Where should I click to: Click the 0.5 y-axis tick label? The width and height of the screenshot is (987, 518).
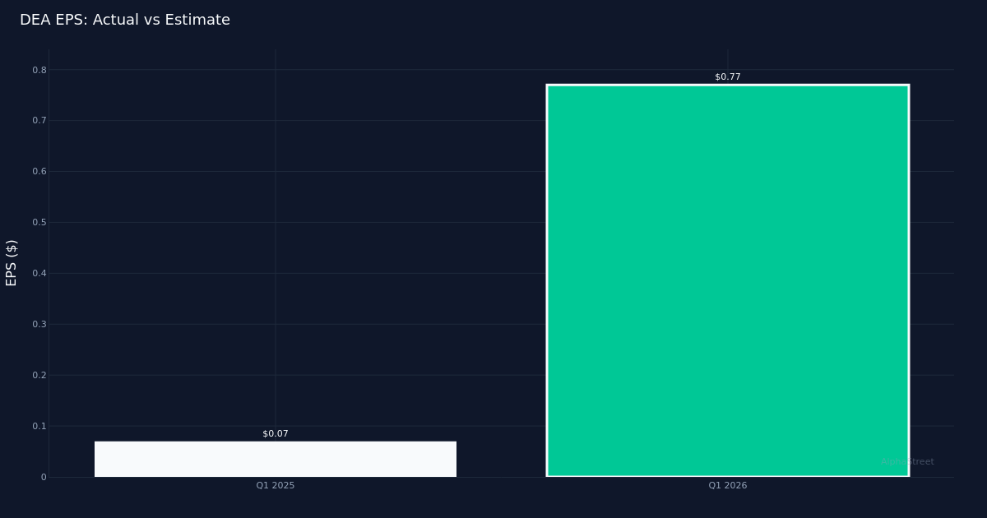[x=39, y=222]
